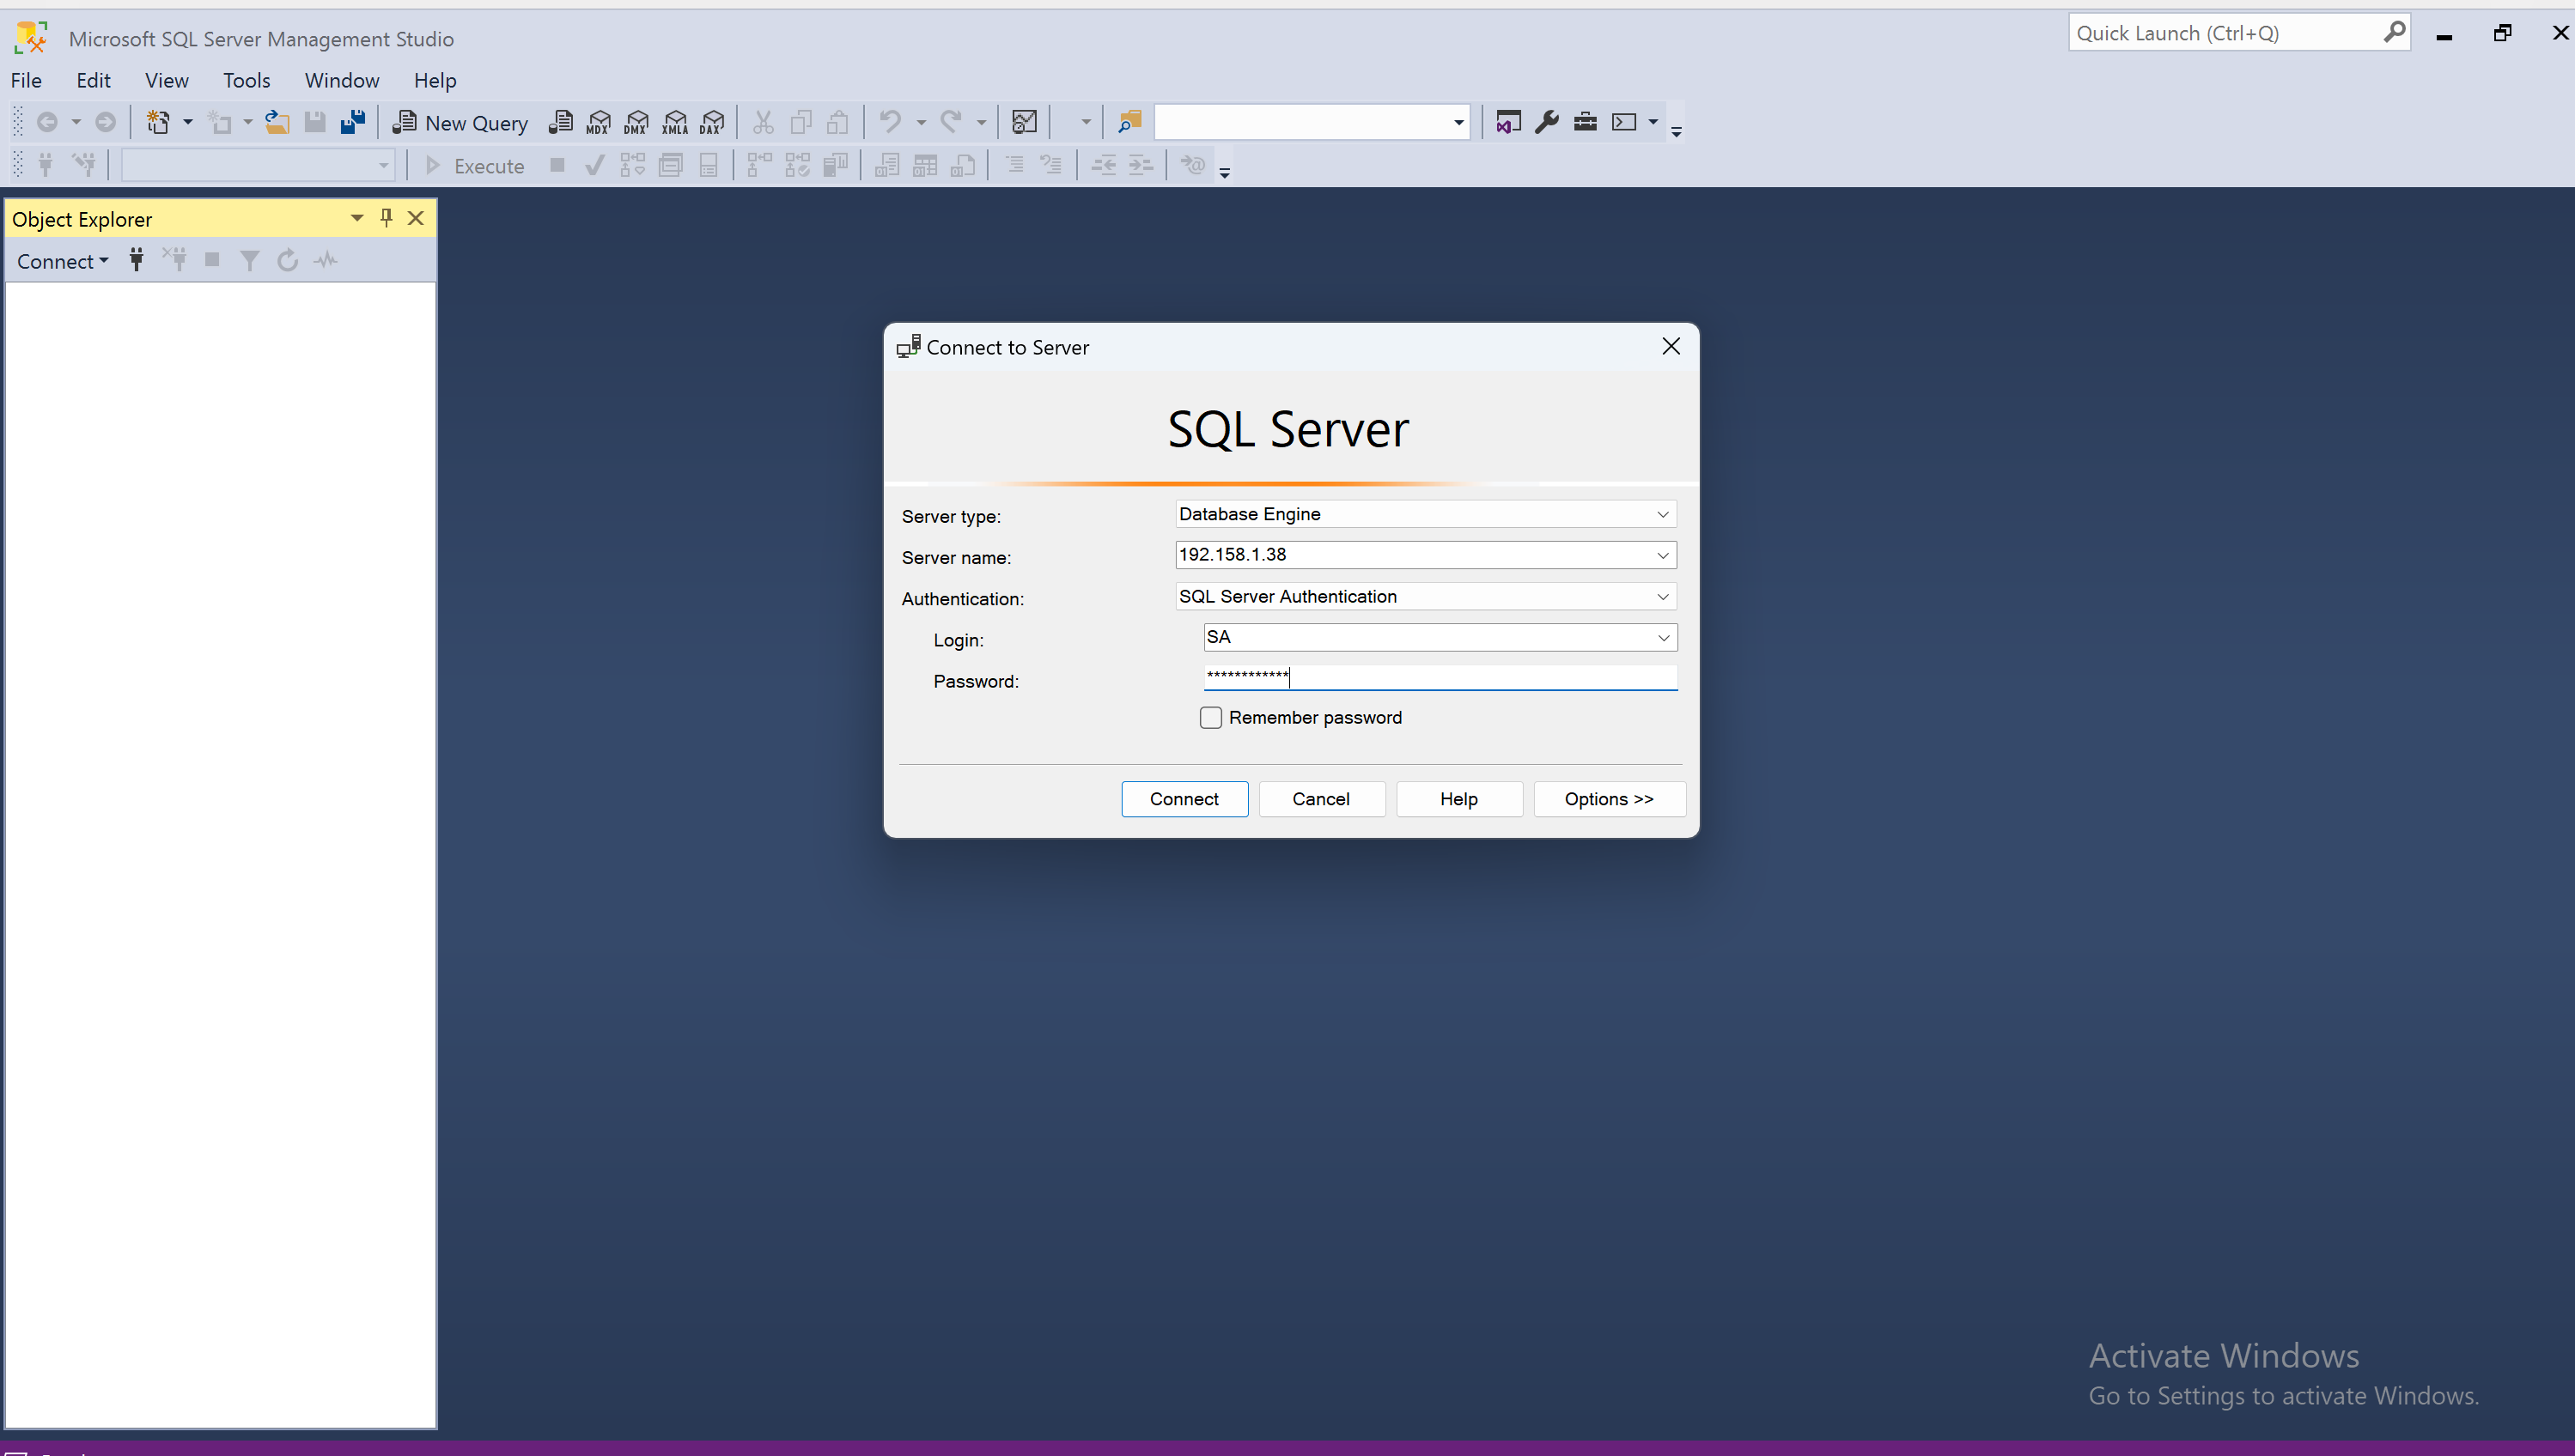Open the Login dropdown arrow
Image resolution: width=2575 pixels, height=1456 pixels.
[x=1664, y=638]
